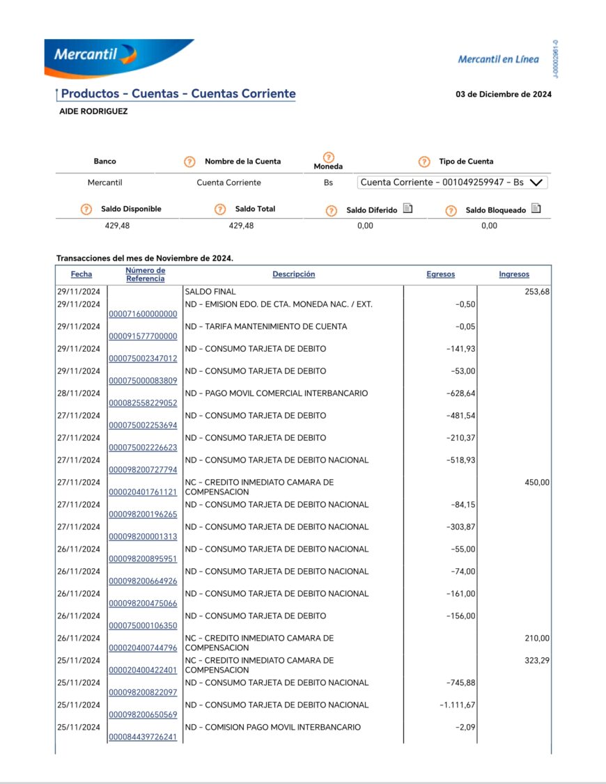The width and height of the screenshot is (606, 784).
Task: Open reference 000071600000000
Action: point(143,314)
